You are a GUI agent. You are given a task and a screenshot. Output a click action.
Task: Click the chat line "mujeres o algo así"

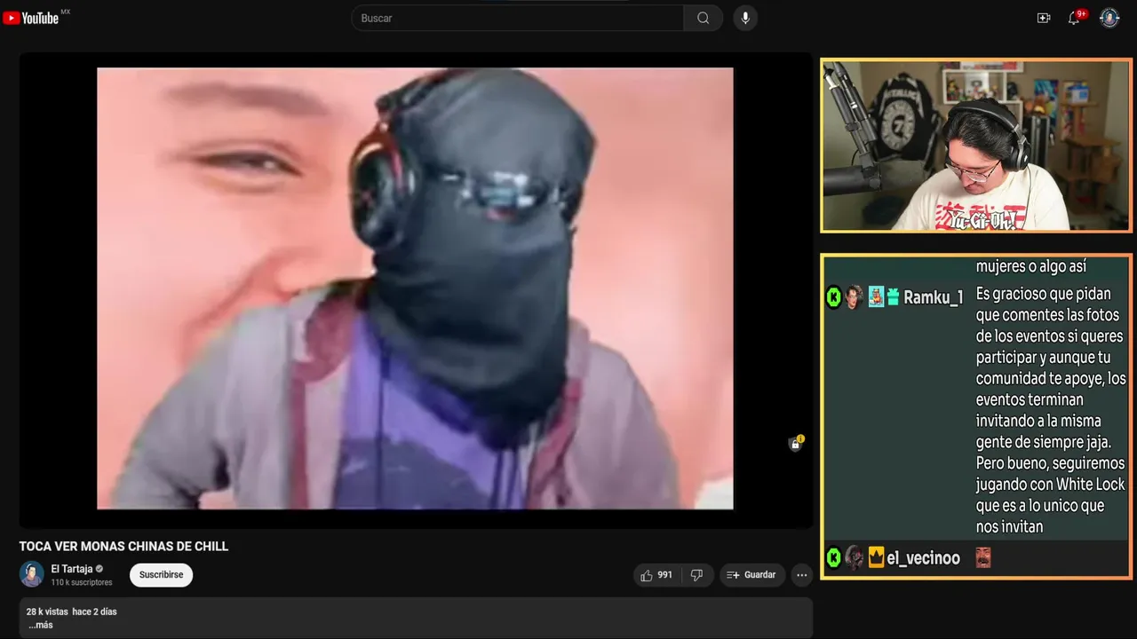(1030, 266)
